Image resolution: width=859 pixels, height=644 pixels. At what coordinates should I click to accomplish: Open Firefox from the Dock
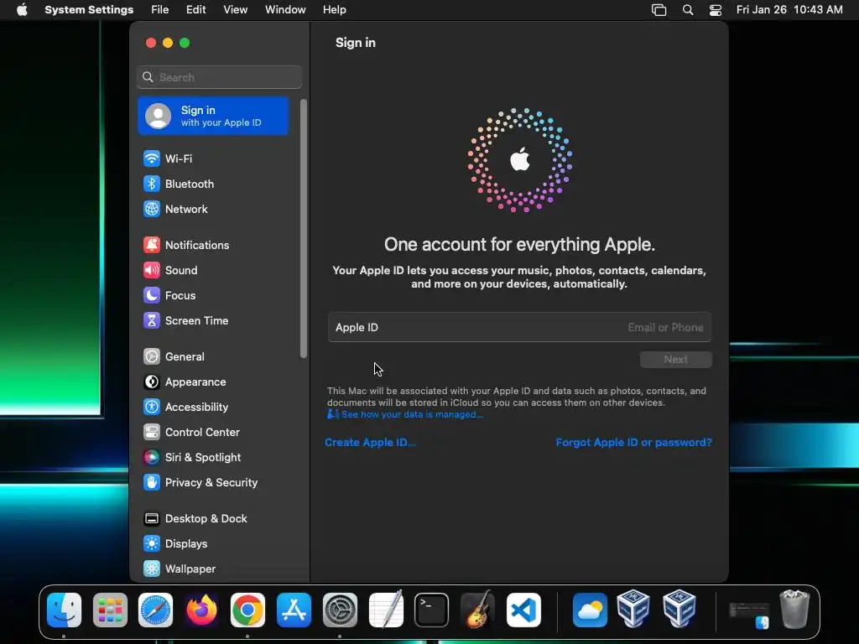(x=201, y=610)
